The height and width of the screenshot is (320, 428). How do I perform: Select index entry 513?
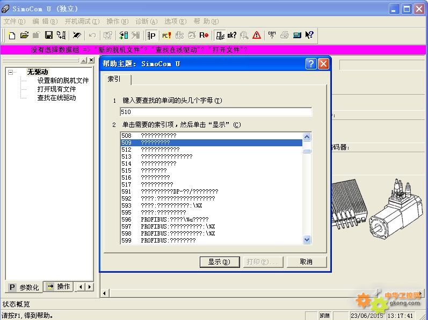(212, 157)
